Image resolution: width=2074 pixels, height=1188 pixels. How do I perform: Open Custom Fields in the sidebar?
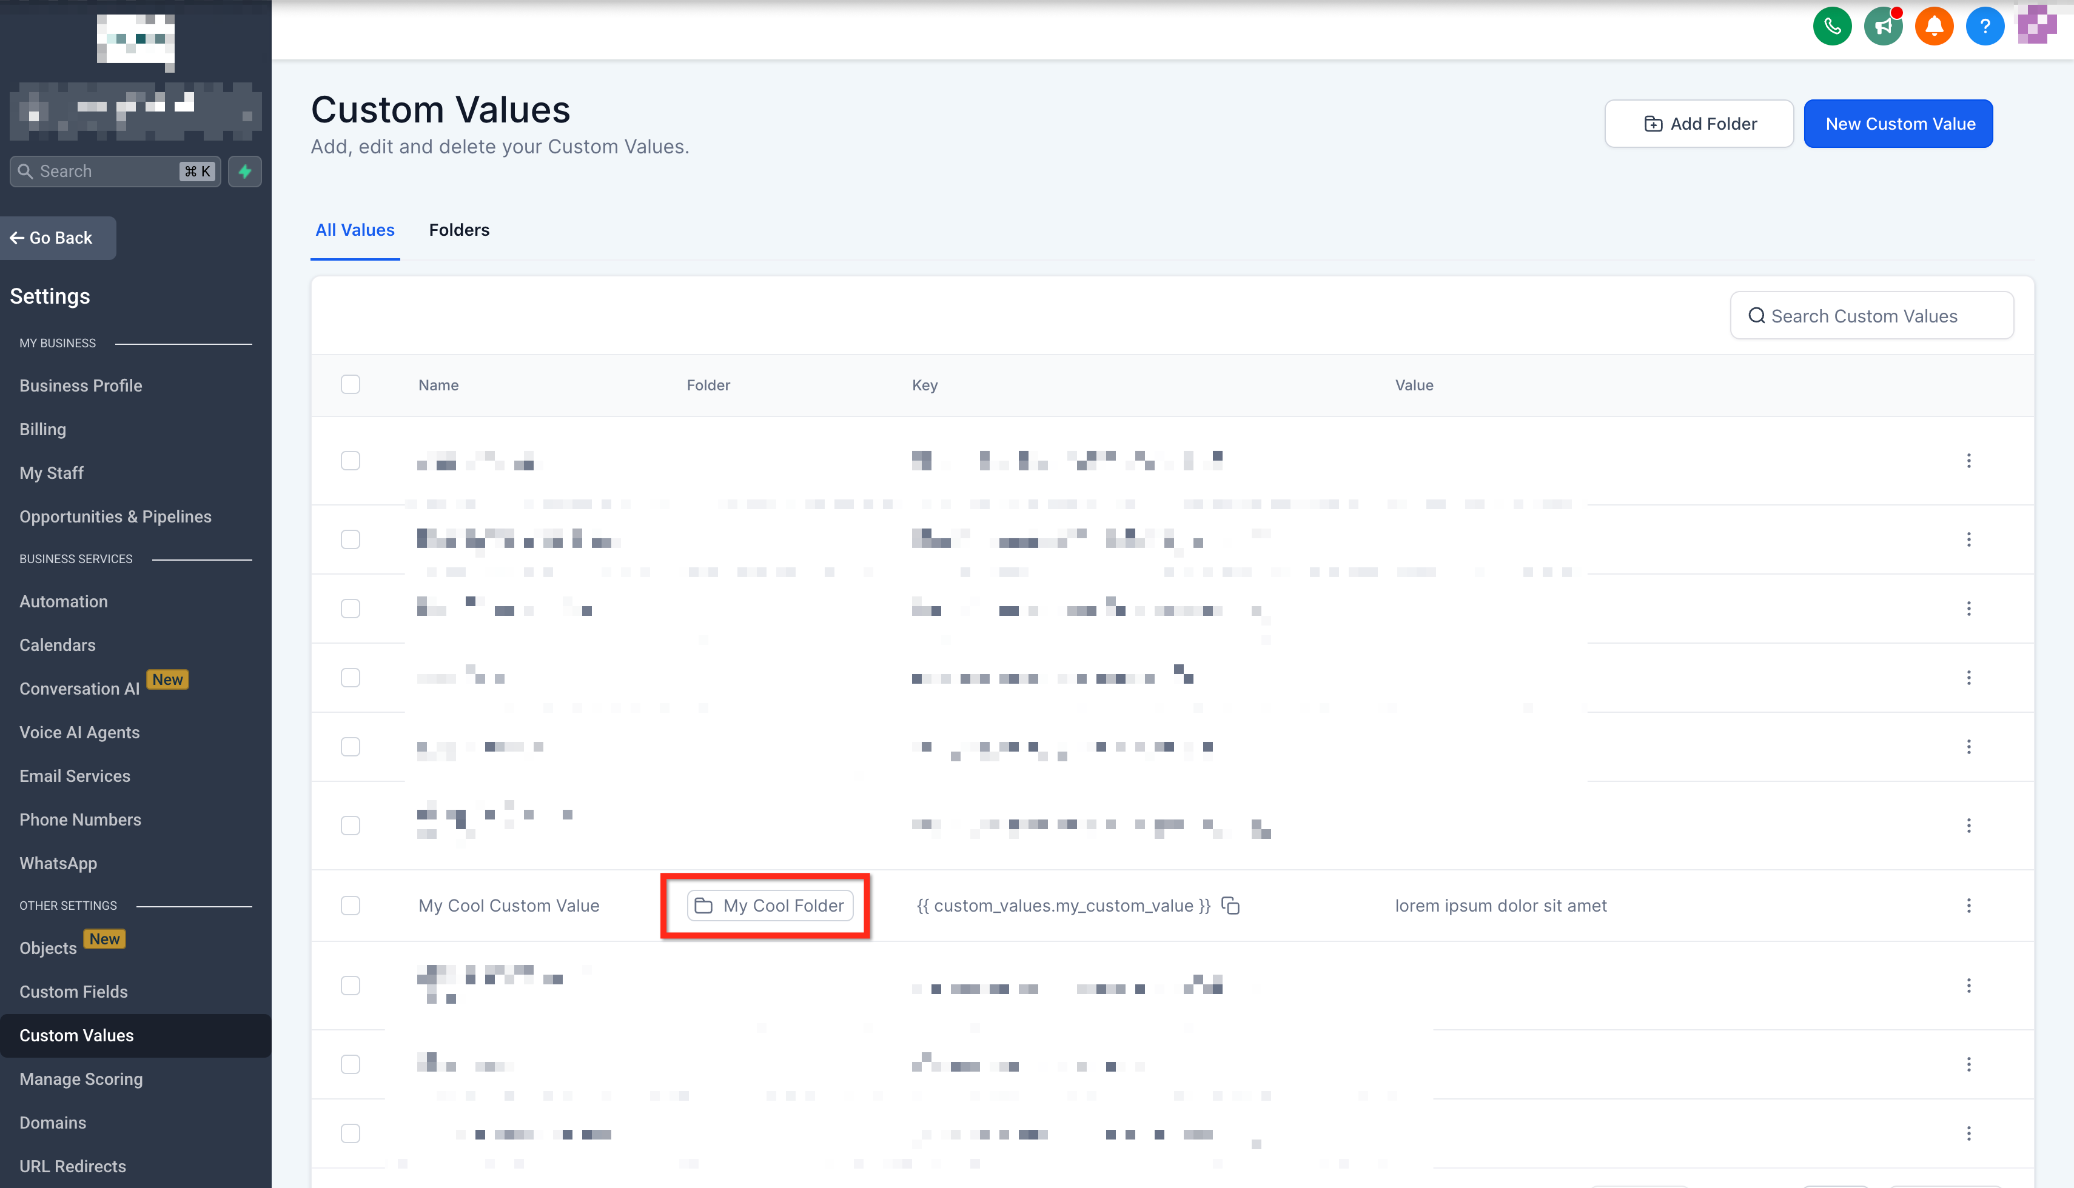pyautogui.click(x=73, y=992)
